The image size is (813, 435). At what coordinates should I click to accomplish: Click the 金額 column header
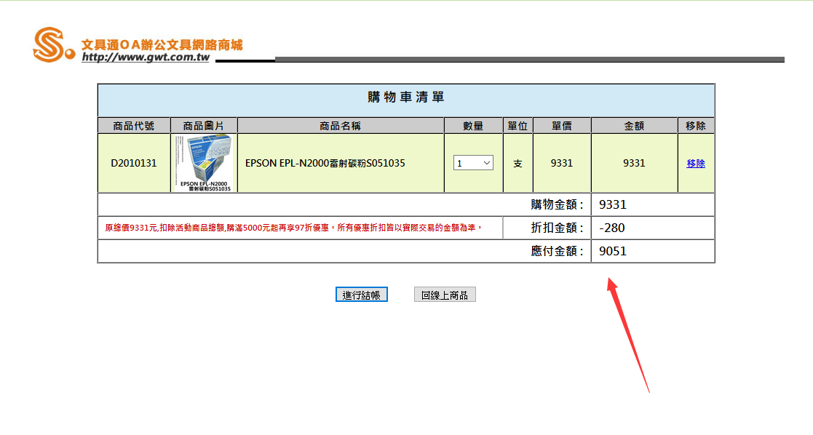tap(634, 126)
